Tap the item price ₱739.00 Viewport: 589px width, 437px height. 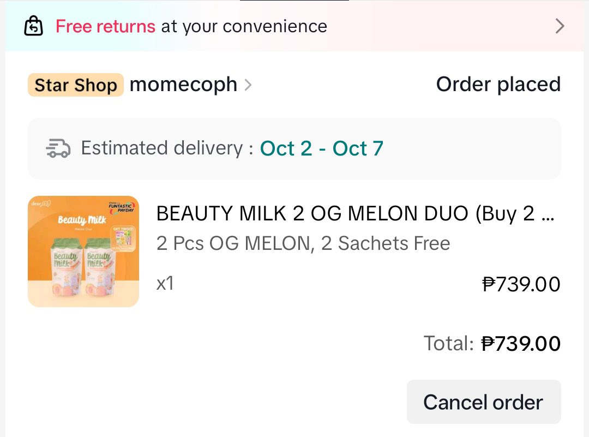tap(521, 284)
